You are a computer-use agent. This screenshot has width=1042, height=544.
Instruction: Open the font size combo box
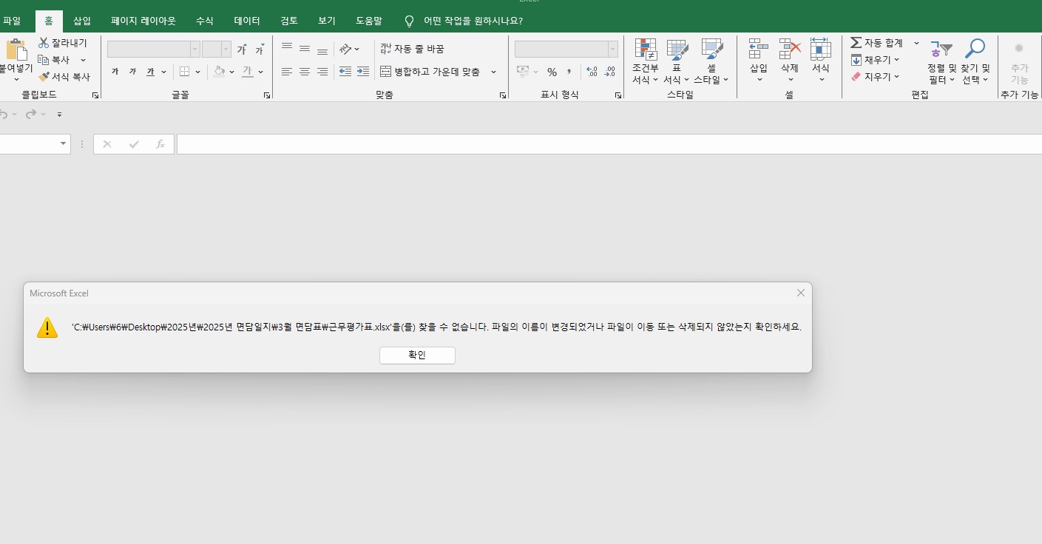tap(217, 50)
